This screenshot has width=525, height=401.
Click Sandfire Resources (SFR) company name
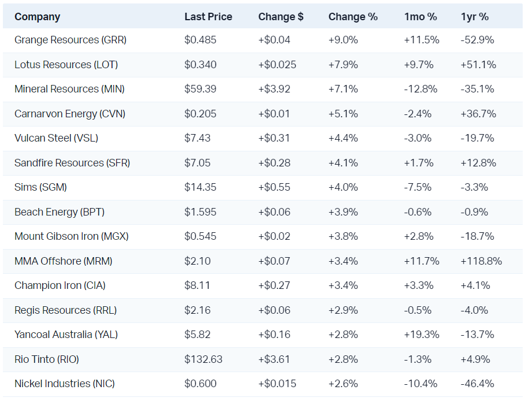point(72,163)
